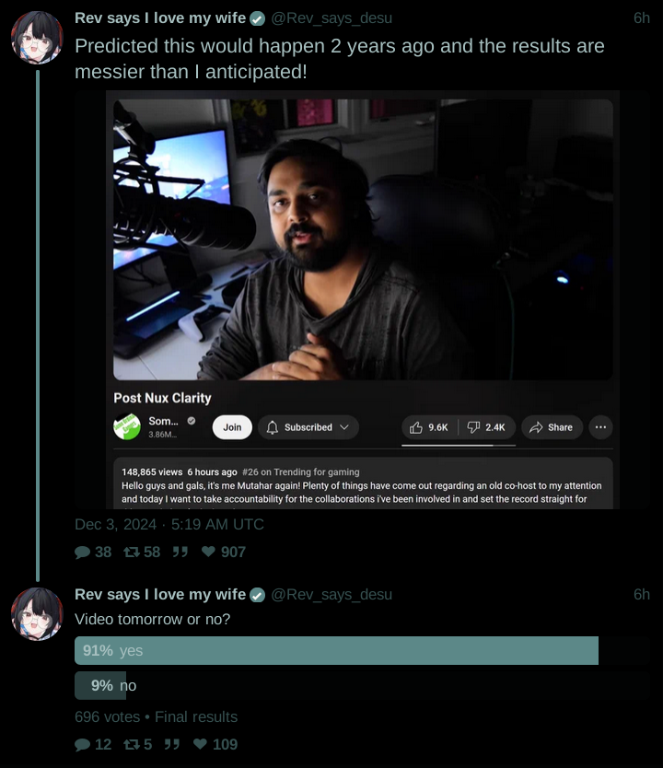This screenshot has width=663, height=768.
Task: Click the Share video button
Action: (x=552, y=427)
